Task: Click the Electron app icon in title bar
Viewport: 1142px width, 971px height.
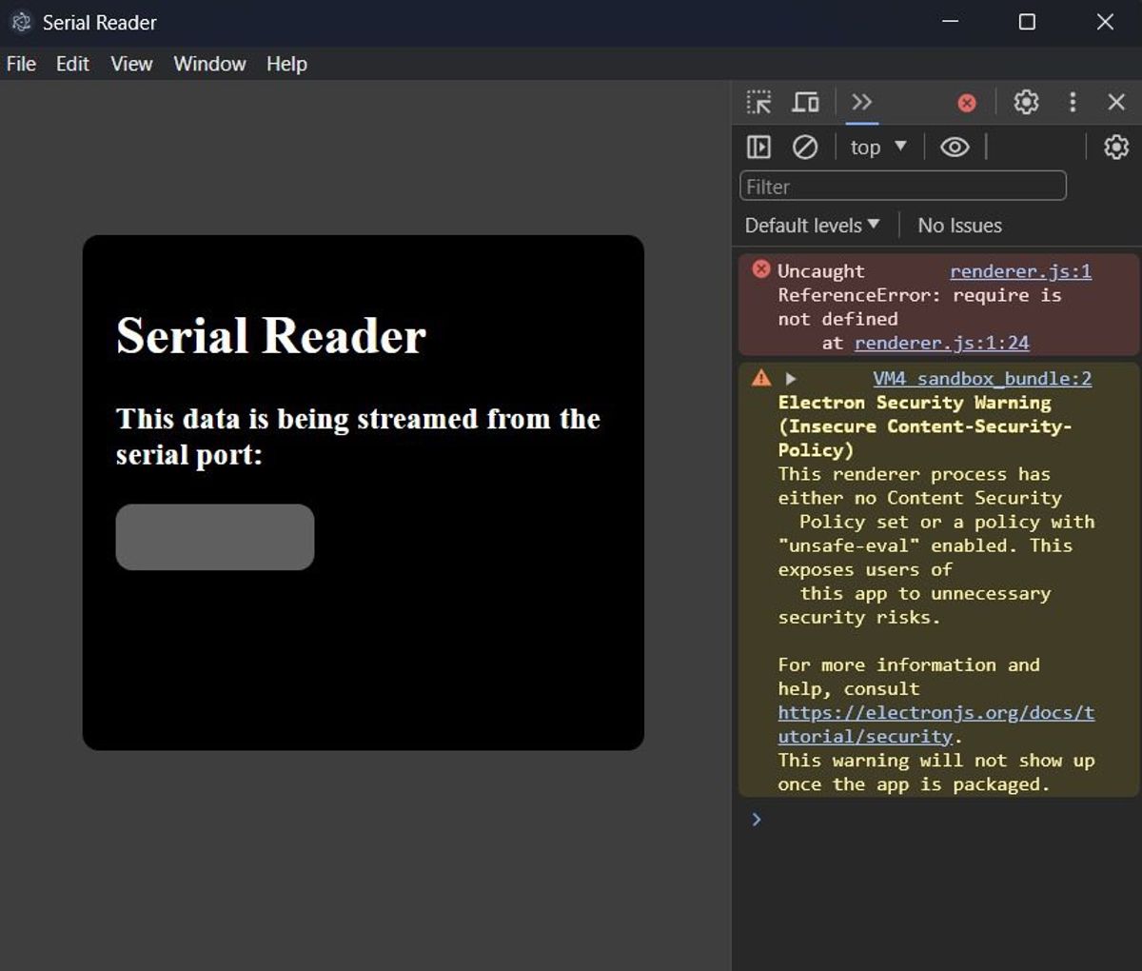Action: tap(21, 22)
